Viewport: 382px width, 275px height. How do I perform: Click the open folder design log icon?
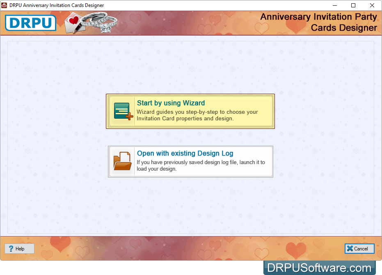pos(122,161)
